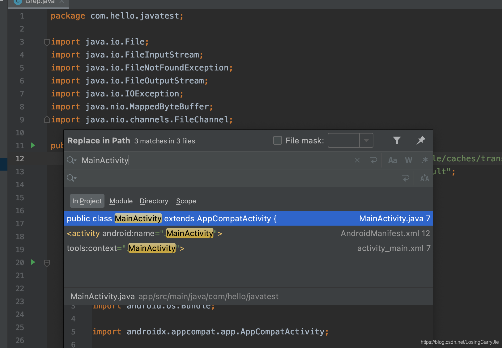This screenshot has height=348, width=502.
Task: Click import androidx AppCompatActivity preview line
Action: point(211,332)
